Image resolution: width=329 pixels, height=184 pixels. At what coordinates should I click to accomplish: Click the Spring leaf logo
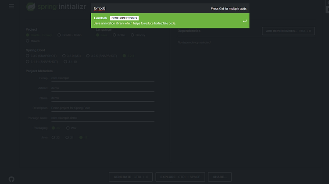[31, 7]
